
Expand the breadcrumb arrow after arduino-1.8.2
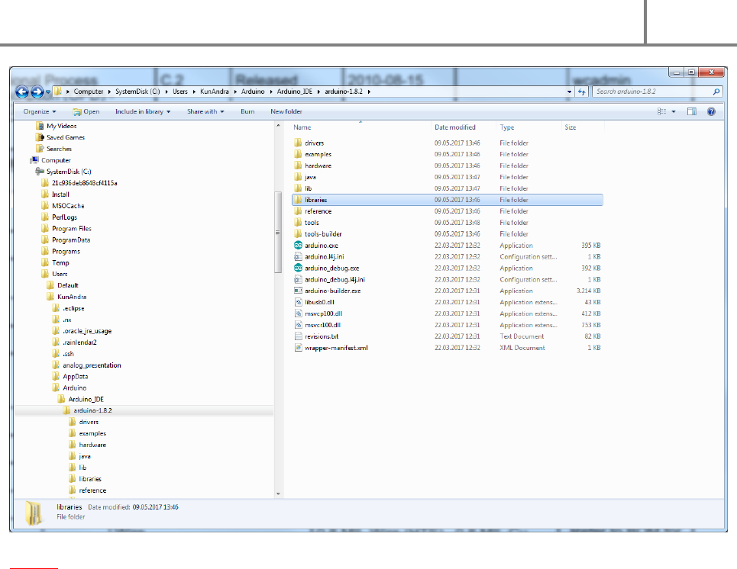pyautogui.click(x=369, y=92)
